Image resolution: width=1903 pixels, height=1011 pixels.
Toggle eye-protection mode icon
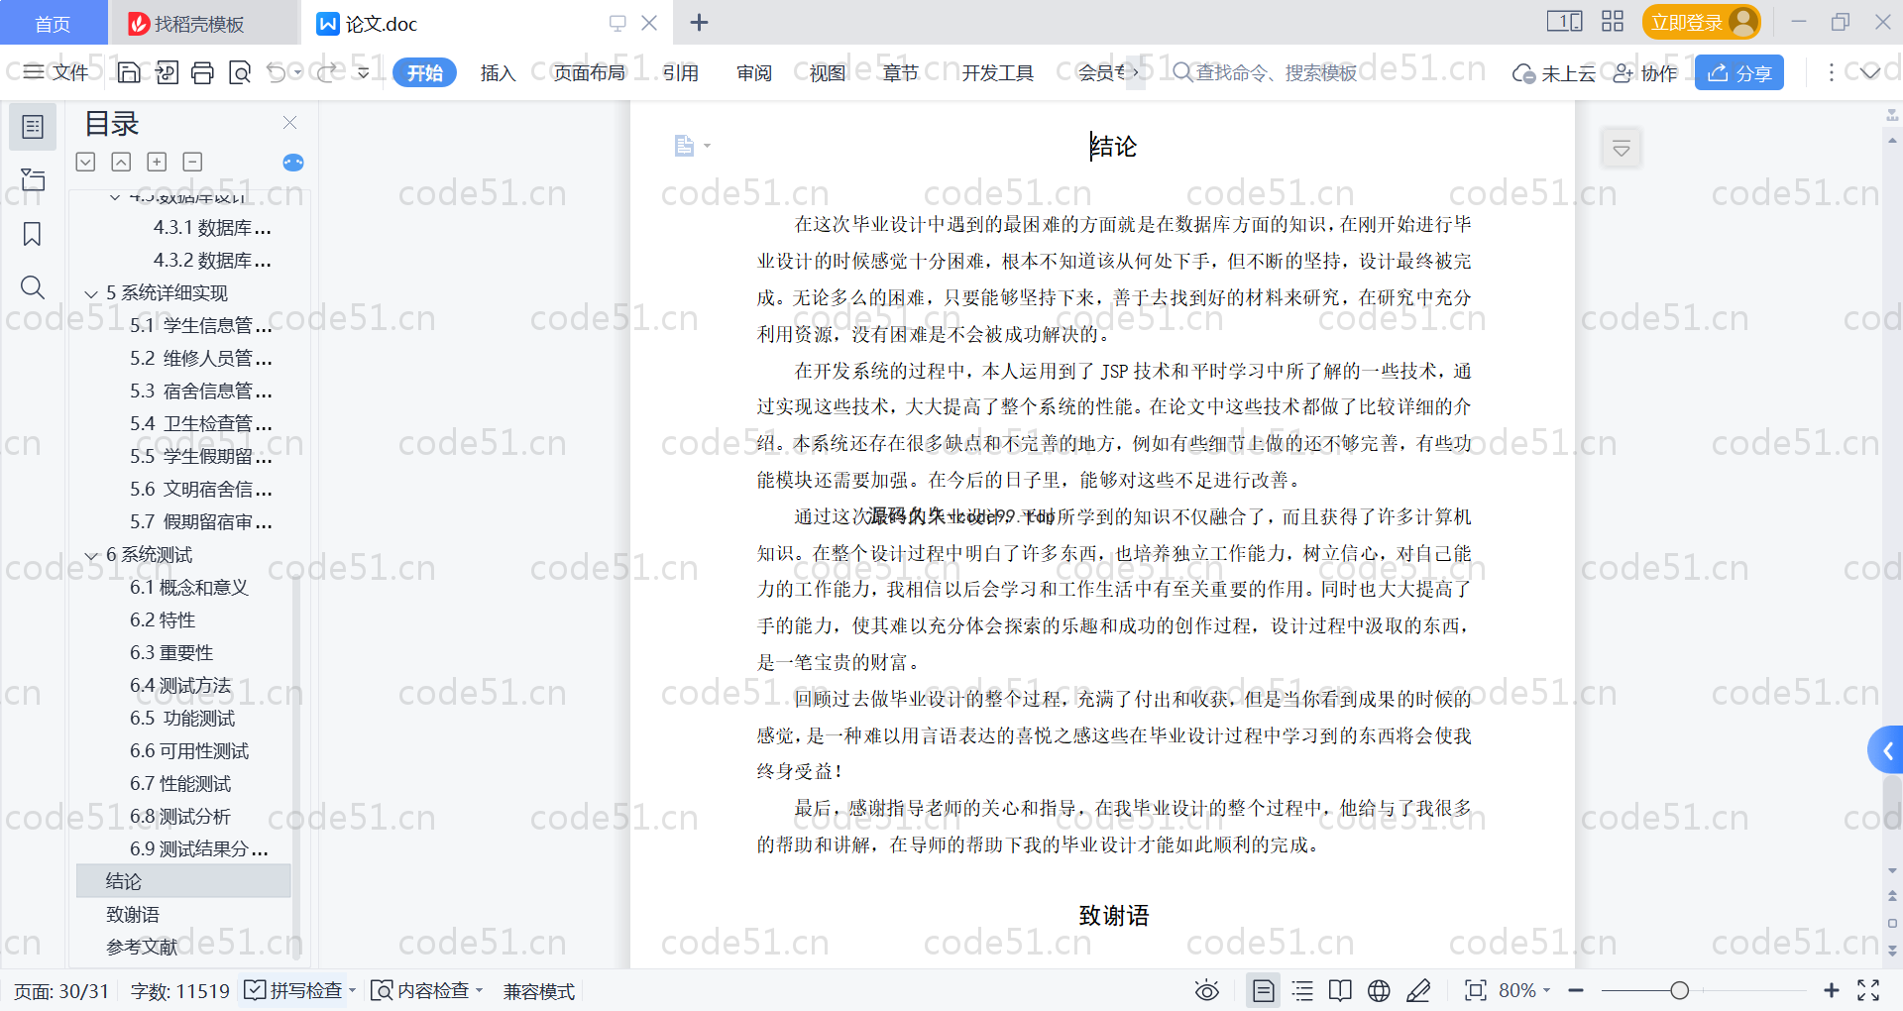[x=1207, y=990]
